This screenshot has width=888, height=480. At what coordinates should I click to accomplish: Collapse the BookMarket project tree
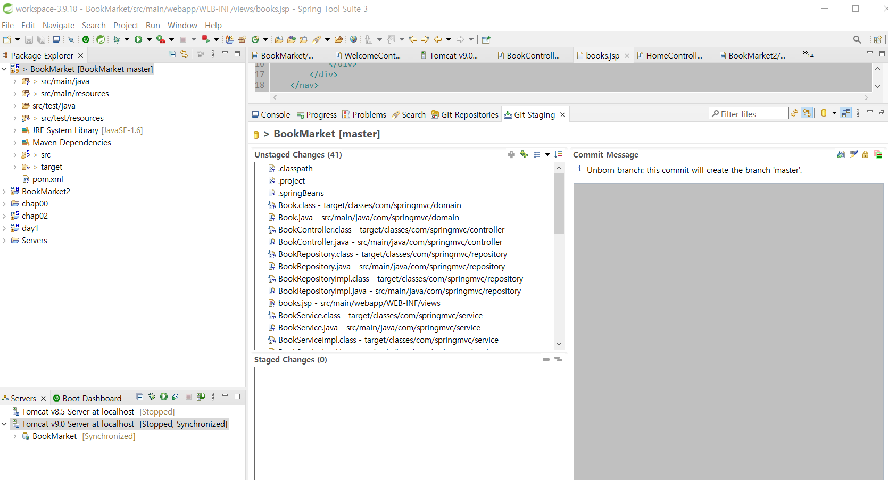(x=4, y=69)
